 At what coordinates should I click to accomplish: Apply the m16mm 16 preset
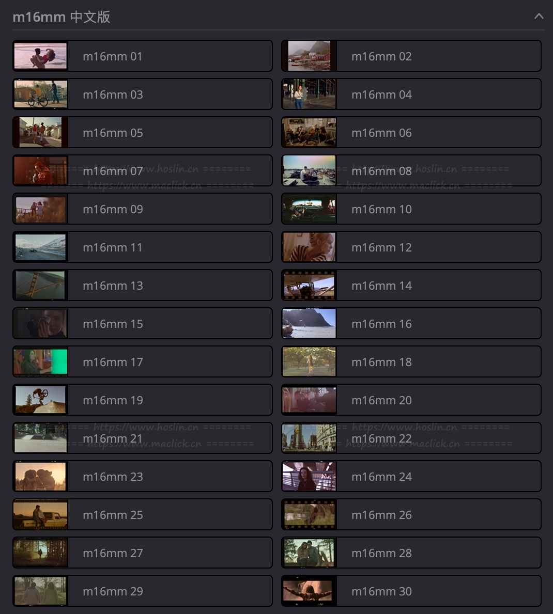point(411,323)
